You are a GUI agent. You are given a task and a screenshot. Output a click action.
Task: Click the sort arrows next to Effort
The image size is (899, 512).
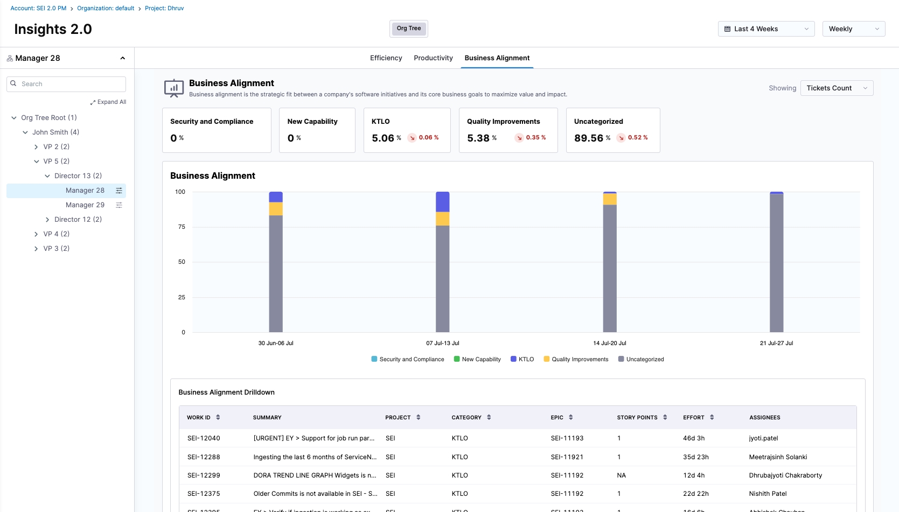(712, 417)
